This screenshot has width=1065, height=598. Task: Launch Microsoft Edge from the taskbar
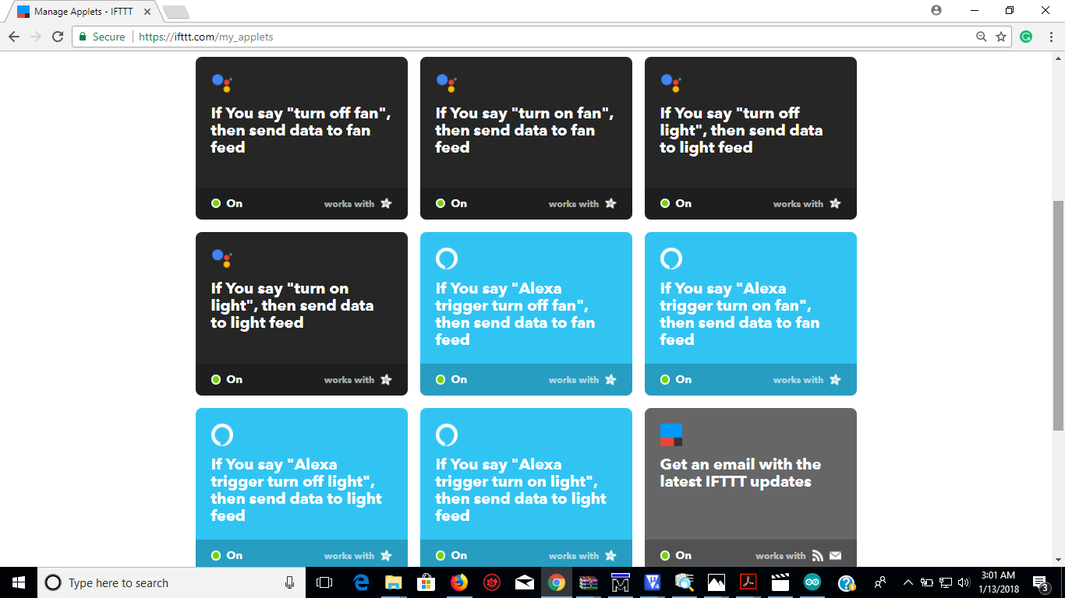pos(362,582)
